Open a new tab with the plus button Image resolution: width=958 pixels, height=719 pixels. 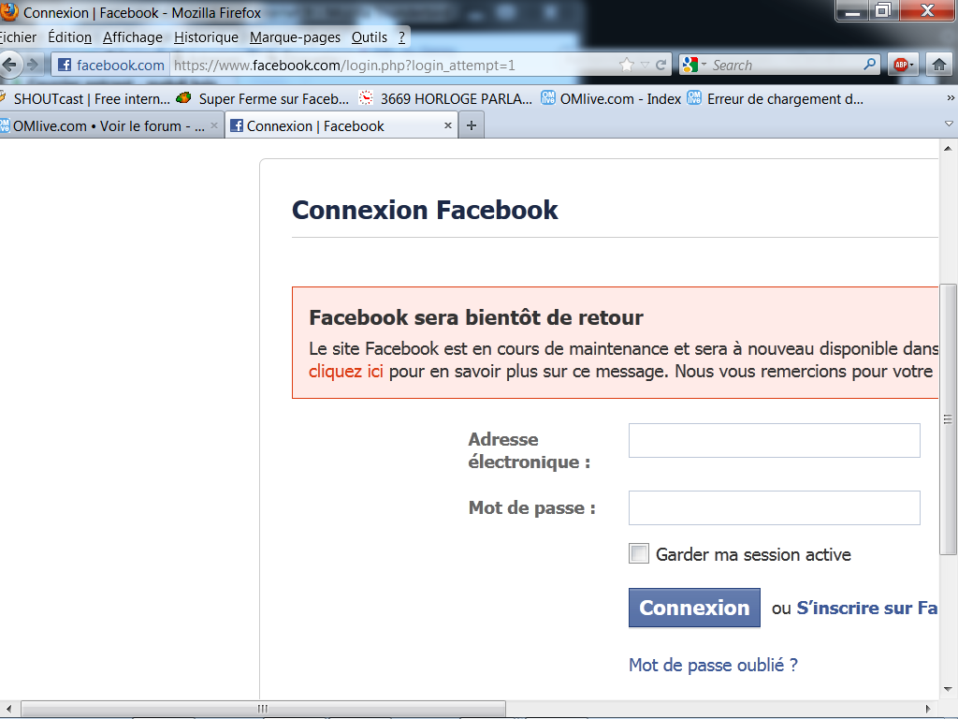pyautogui.click(x=471, y=126)
